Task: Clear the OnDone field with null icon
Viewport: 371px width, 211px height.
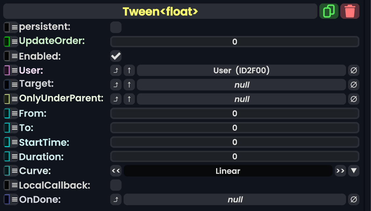Action: [354, 200]
